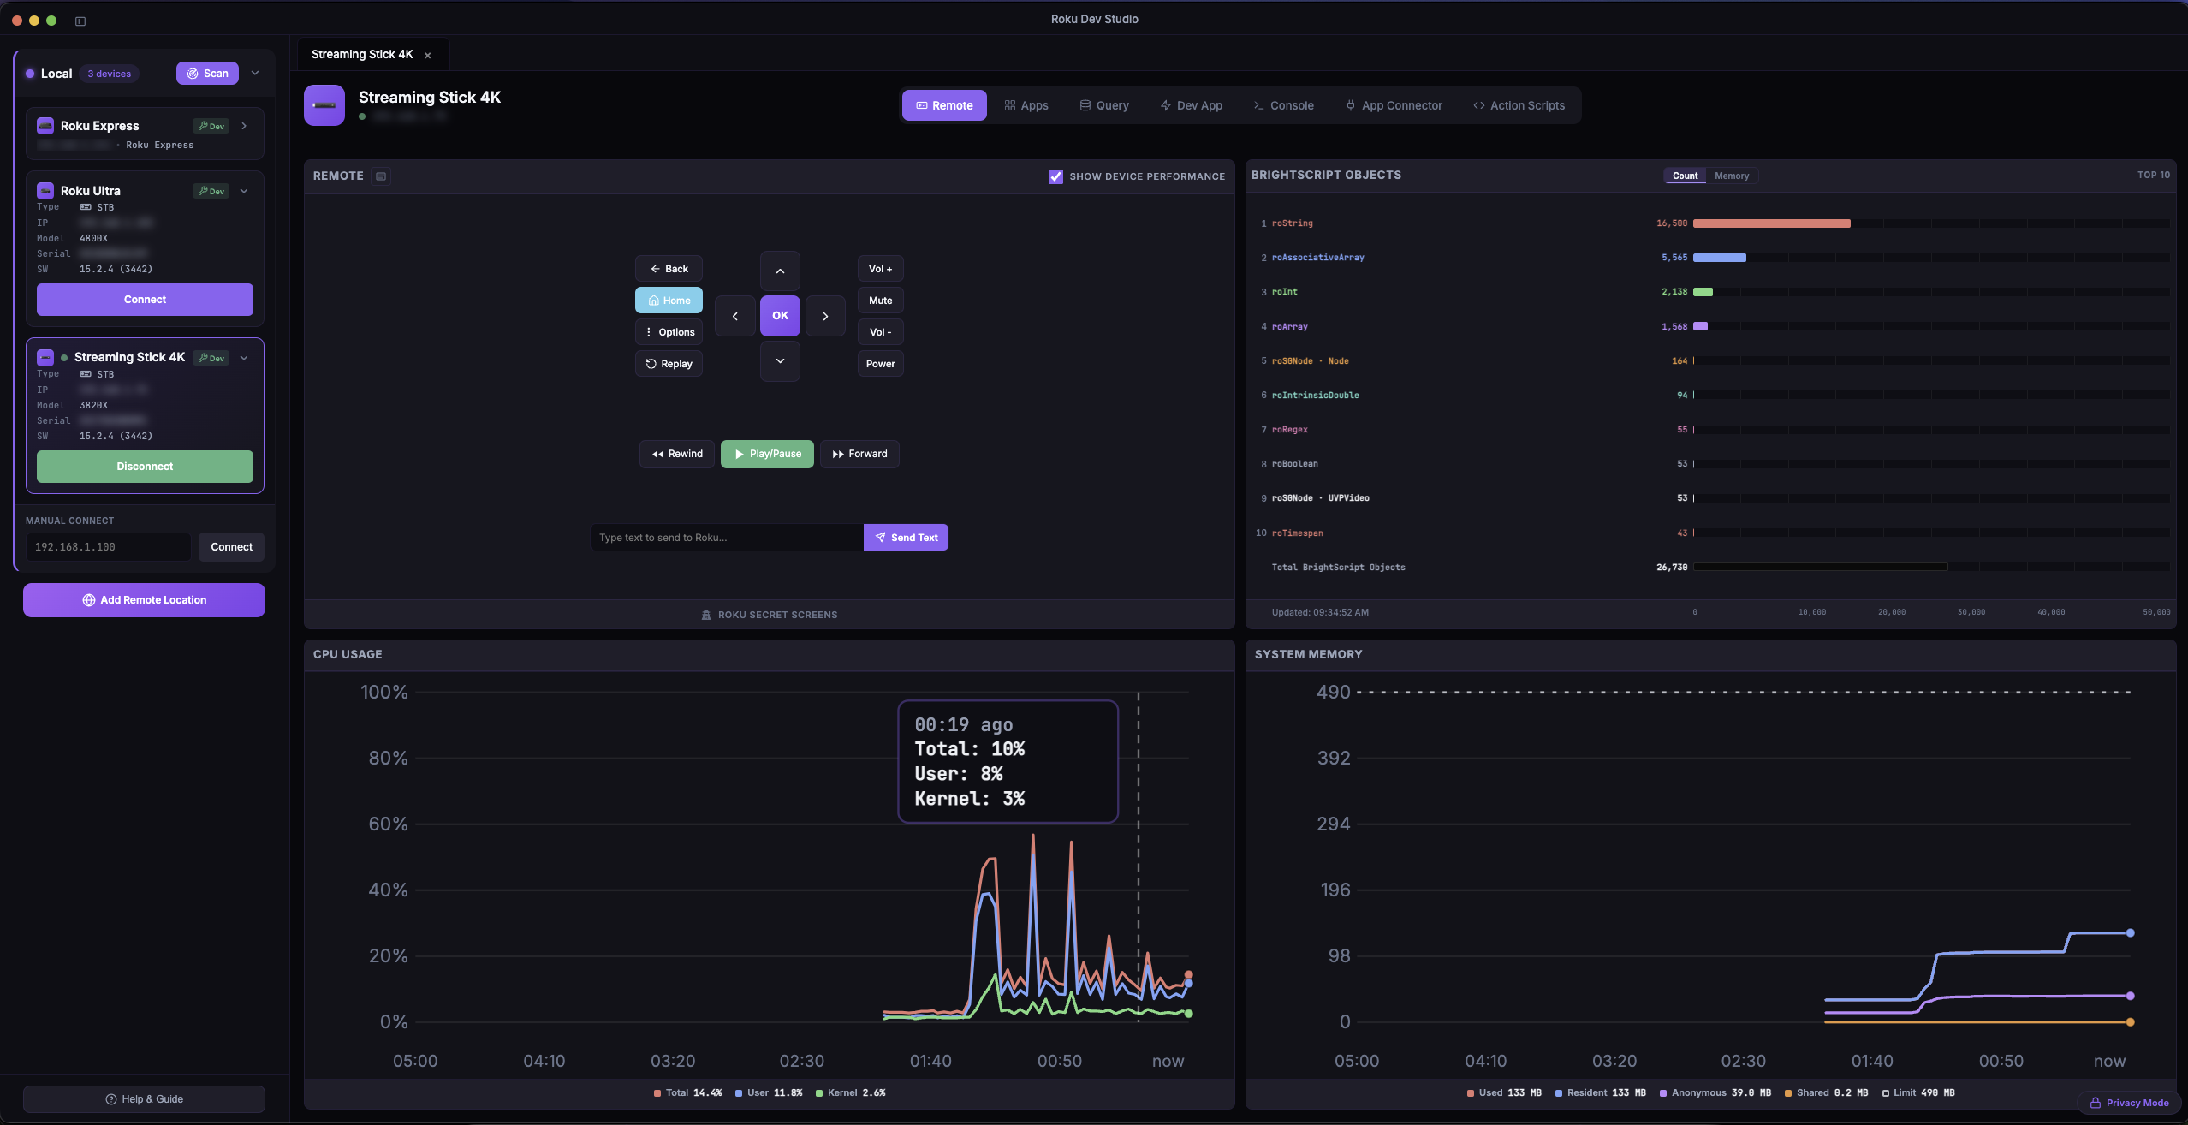
Task: Close the Streaming Stick 4K tab
Action: 428,55
